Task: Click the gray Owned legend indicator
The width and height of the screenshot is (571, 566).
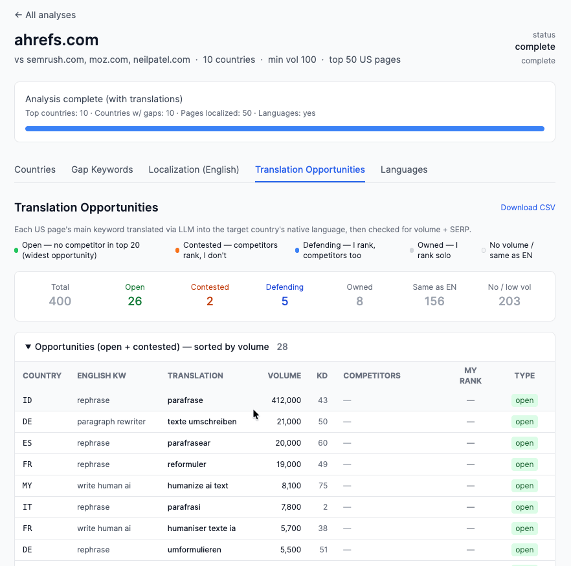Action: coord(410,249)
